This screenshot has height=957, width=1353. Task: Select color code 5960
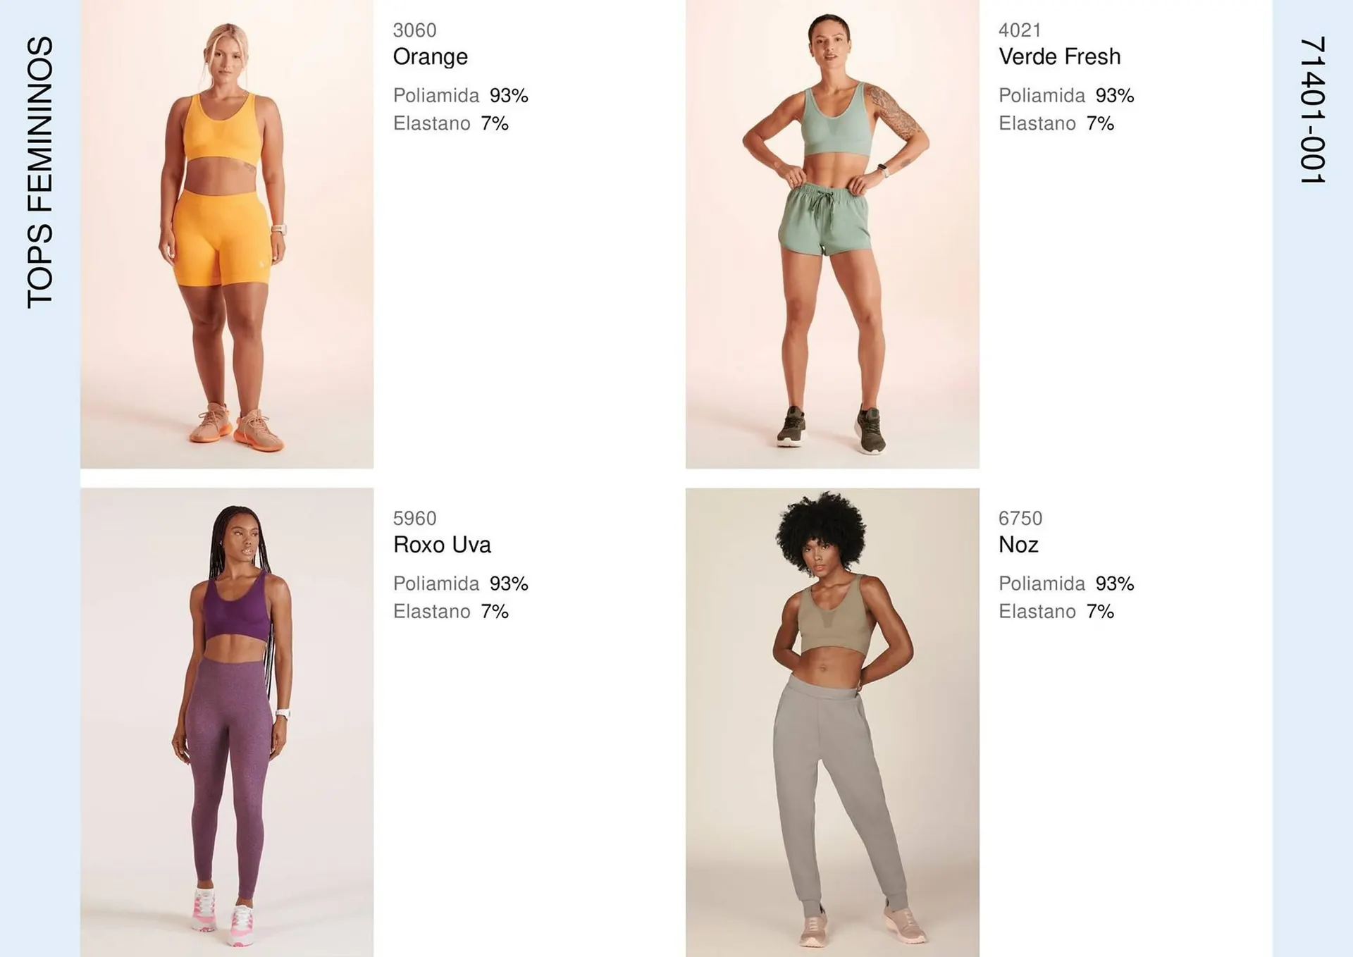tap(414, 519)
